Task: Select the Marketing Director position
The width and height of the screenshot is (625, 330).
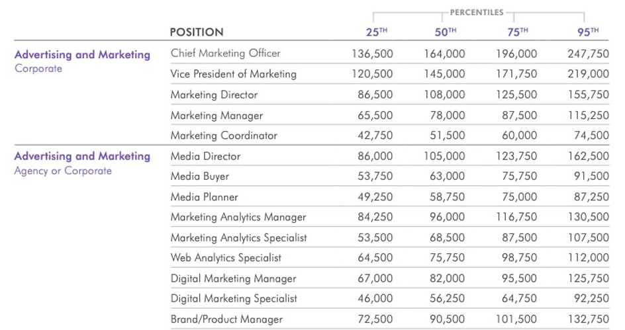Action: pyautogui.click(x=214, y=95)
